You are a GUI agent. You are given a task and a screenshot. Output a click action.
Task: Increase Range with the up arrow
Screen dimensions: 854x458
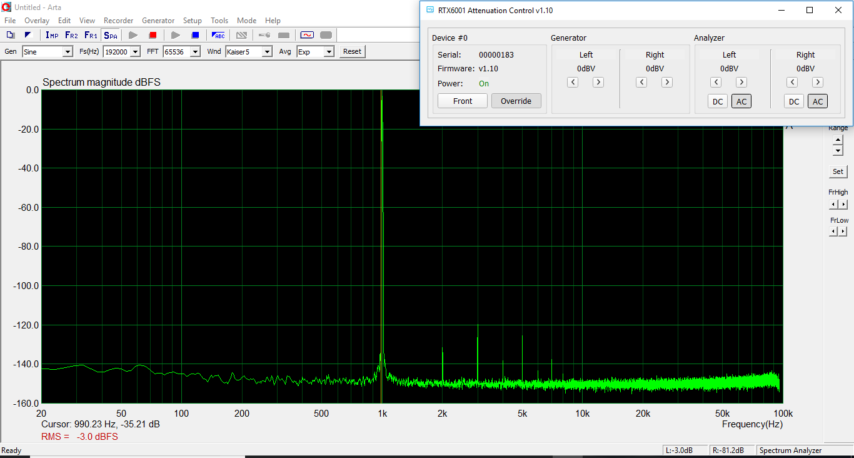[838, 140]
